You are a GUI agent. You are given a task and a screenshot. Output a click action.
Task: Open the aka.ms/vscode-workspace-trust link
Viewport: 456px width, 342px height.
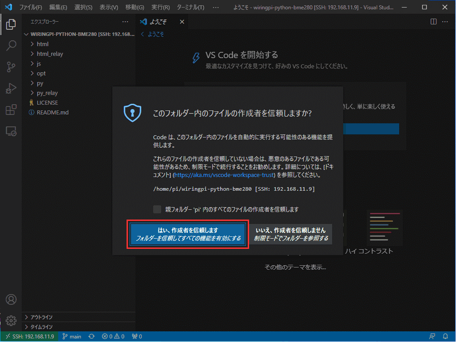(x=224, y=175)
